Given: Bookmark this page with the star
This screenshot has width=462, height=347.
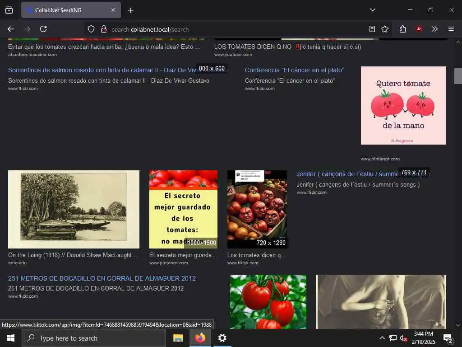Looking at the screenshot, I should pos(384,29).
